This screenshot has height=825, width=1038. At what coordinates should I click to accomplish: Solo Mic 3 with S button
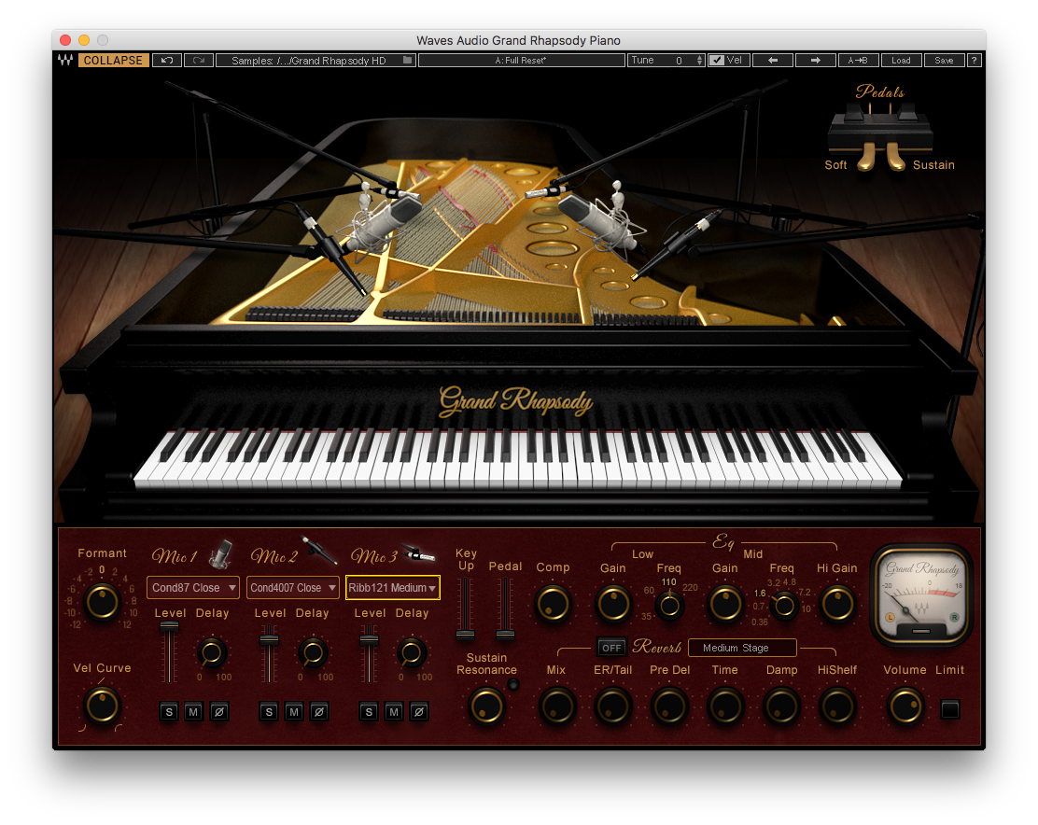pos(369,712)
